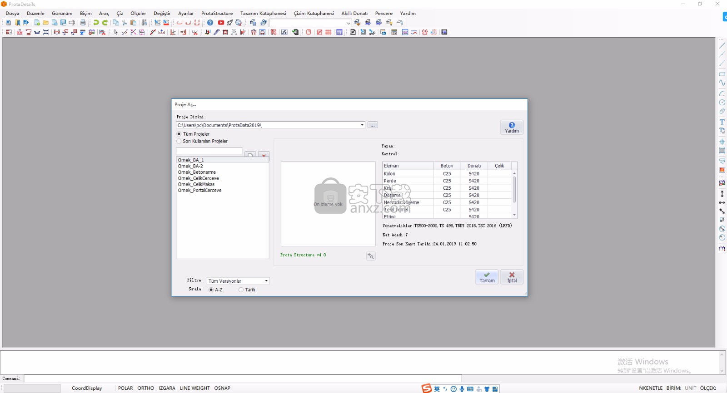Select the Ornek_CelikMakas project in the list
727x393 pixels.
pos(196,184)
